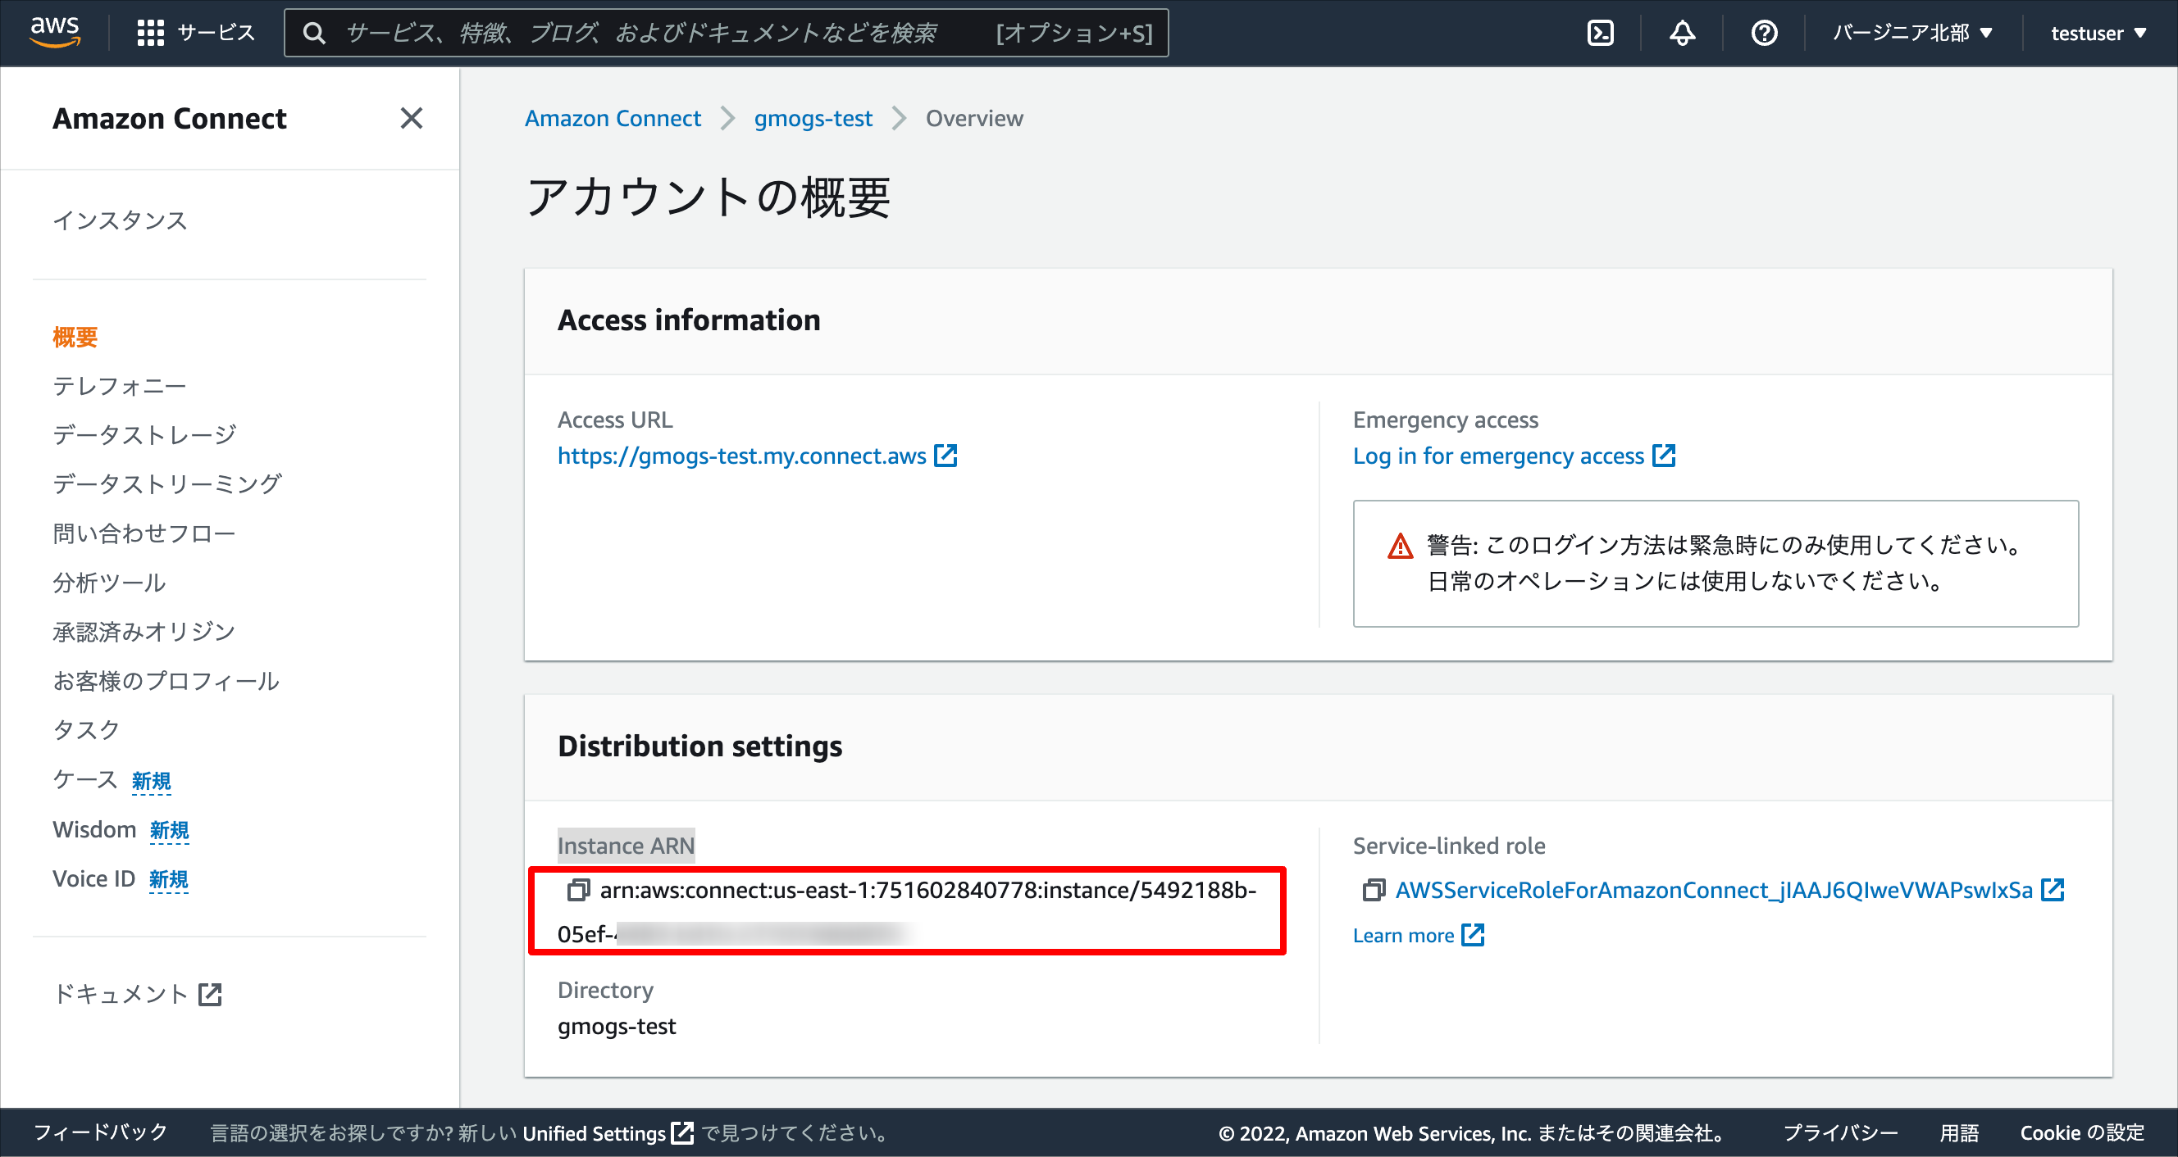The width and height of the screenshot is (2178, 1157).
Task: Click external icon beside emergency access link
Action: tap(1664, 456)
